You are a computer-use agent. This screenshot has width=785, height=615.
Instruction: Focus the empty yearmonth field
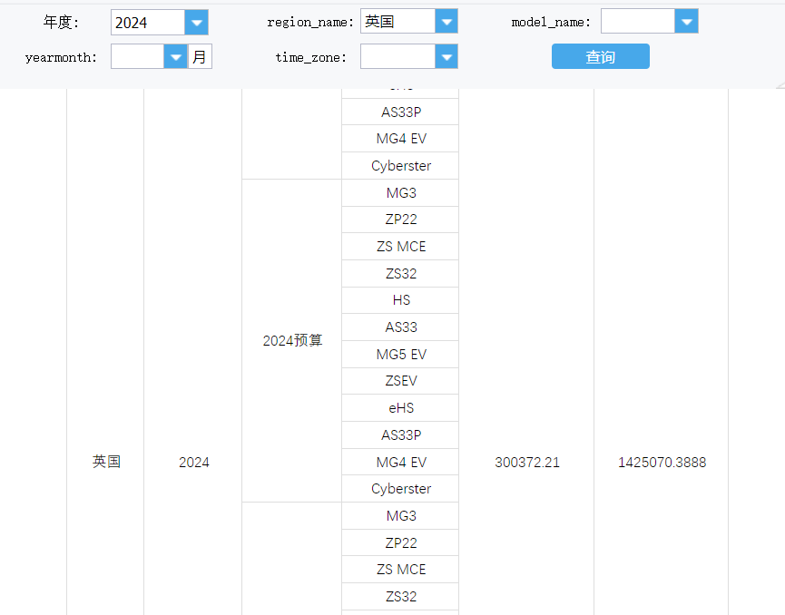137,56
